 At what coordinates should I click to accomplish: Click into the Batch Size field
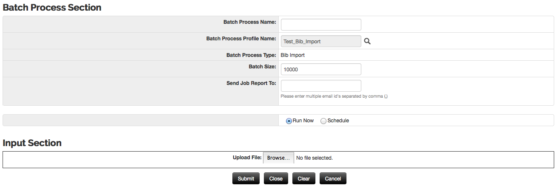pos(321,69)
